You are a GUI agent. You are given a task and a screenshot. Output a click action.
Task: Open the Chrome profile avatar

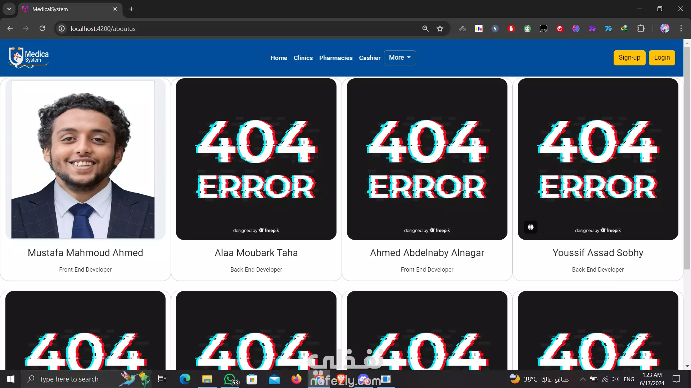[x=665, y=28]
